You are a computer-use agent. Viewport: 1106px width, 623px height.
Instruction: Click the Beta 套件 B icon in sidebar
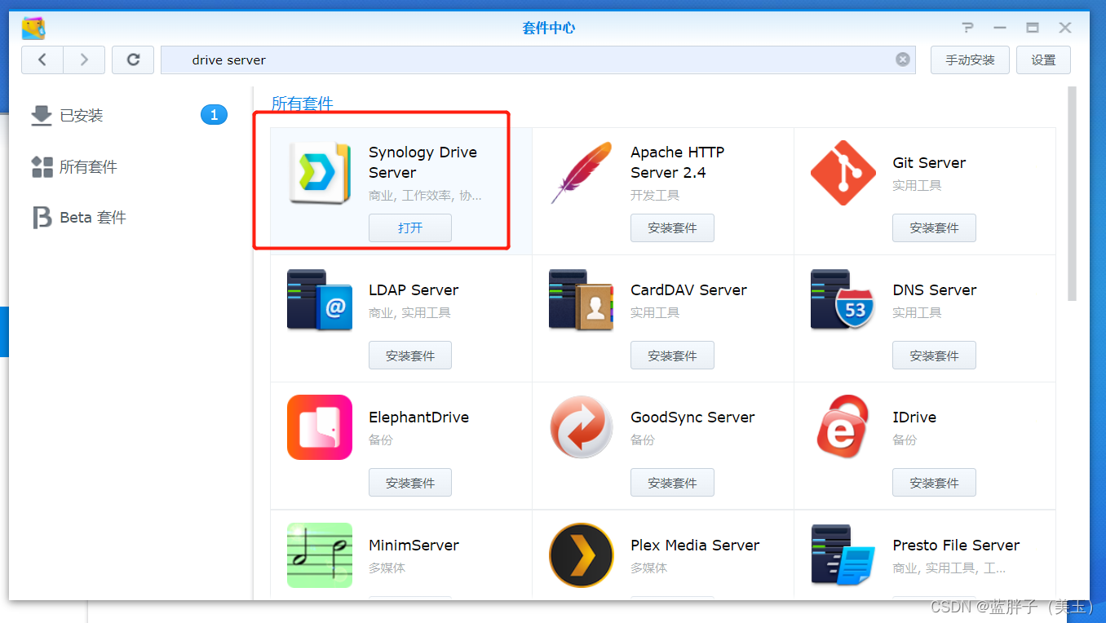coord(42,218)
